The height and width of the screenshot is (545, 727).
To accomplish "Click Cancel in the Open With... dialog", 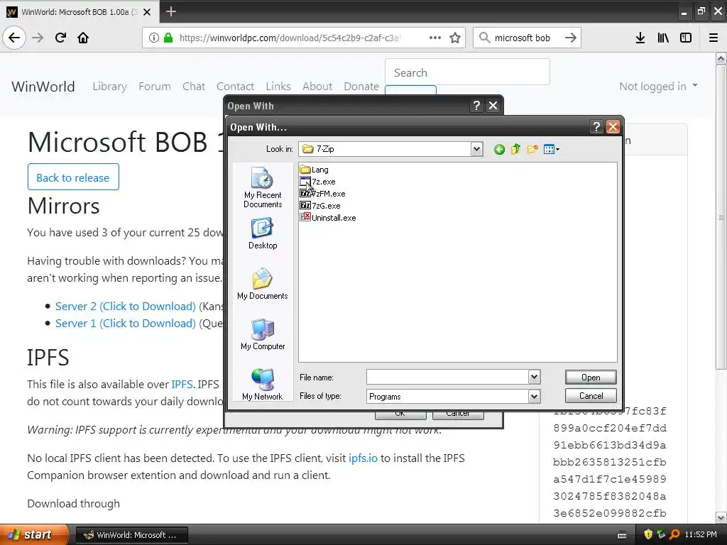I will pyautogui.click(x=591, y=396).
